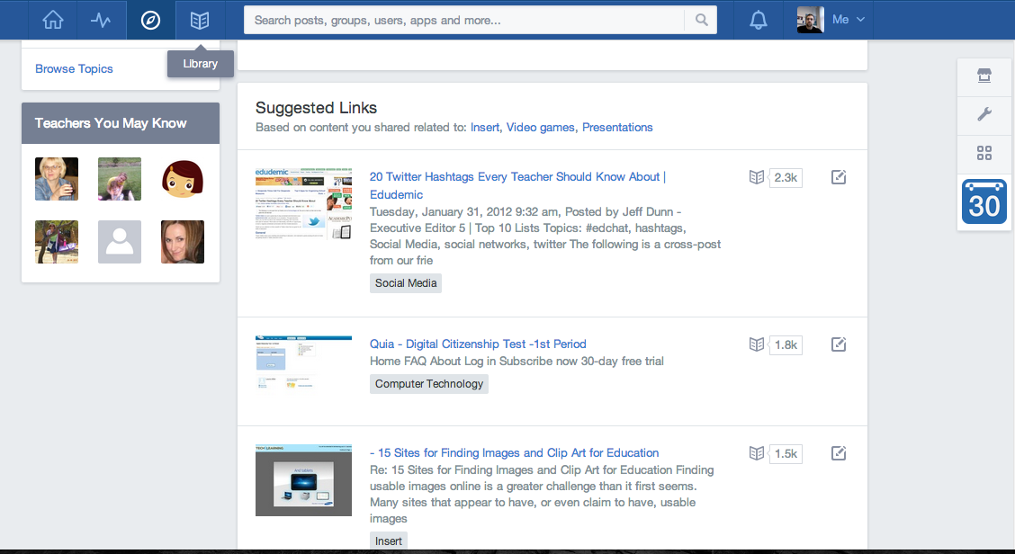Click the 2.3k library count on Edudemic
Screen dimensions: 1015x554
point(785,177)
